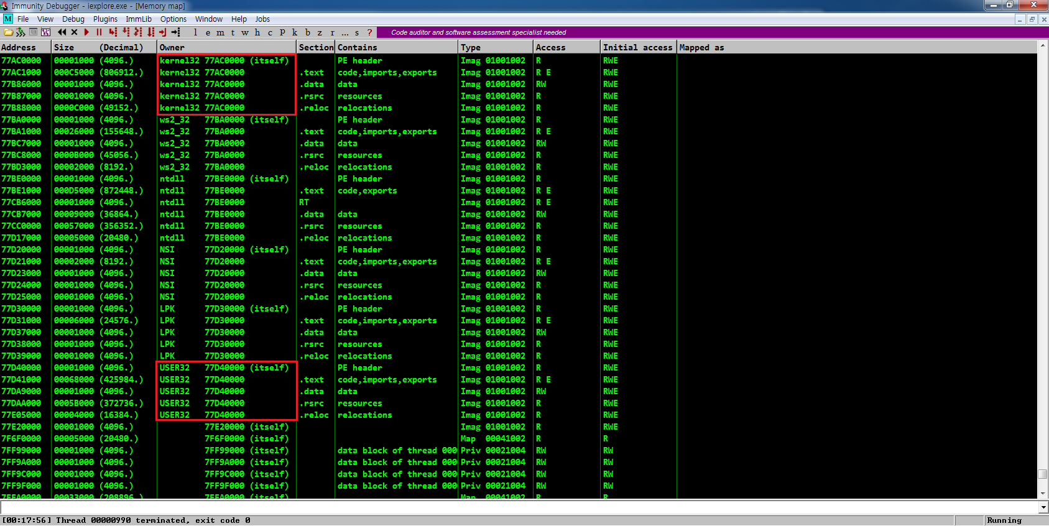This screenshot has height=526, width=1049.
Task: Click the Step into toolbar icon
Action: tap(113, 32)
